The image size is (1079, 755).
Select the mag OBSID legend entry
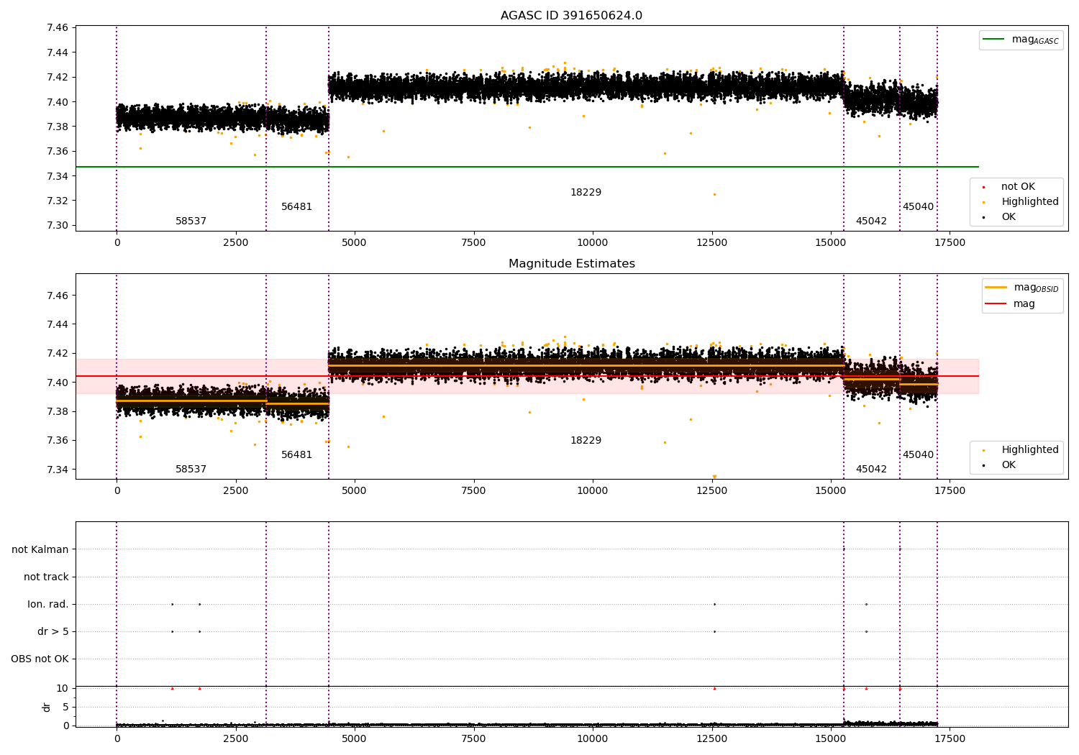[1022, 288]
